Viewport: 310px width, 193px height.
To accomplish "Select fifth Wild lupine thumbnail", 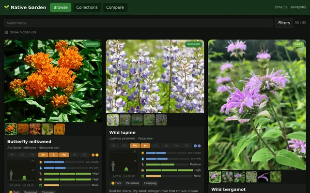I will click(161, 120).
